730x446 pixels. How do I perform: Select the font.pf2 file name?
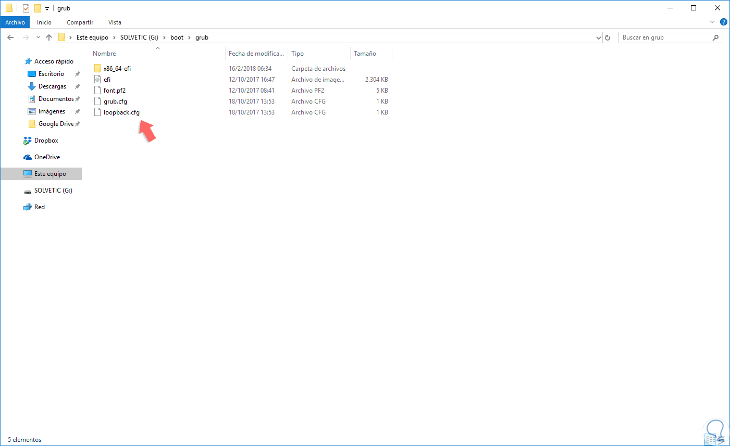[115, 91]
